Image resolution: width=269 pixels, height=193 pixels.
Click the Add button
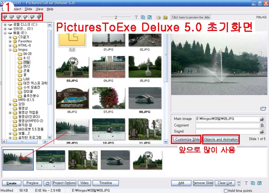click(x=181, y=183)
